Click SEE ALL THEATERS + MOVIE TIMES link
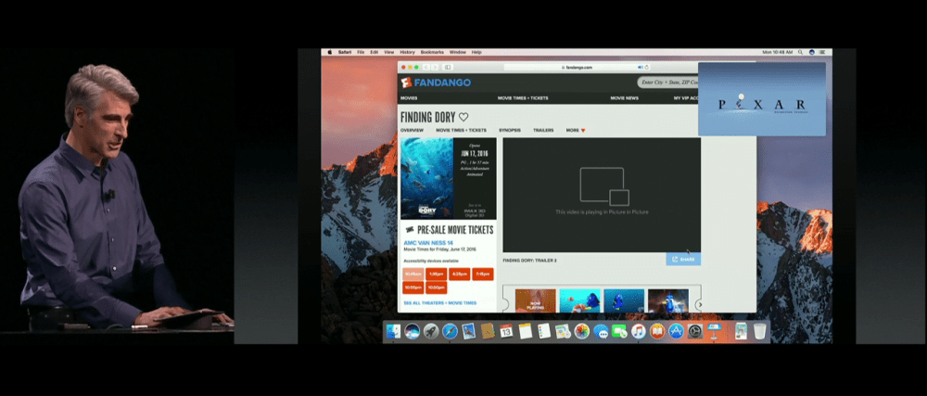 439,303
